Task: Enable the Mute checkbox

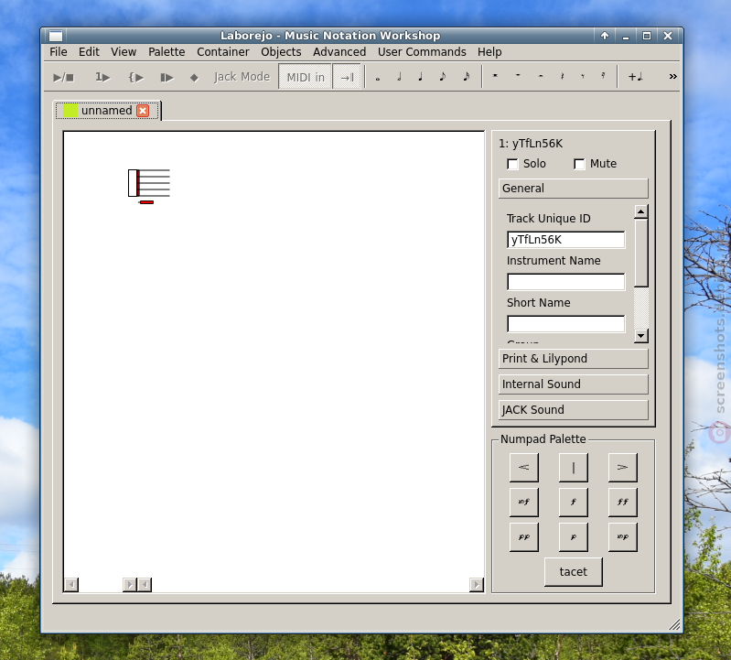Action: pos(579,164)
